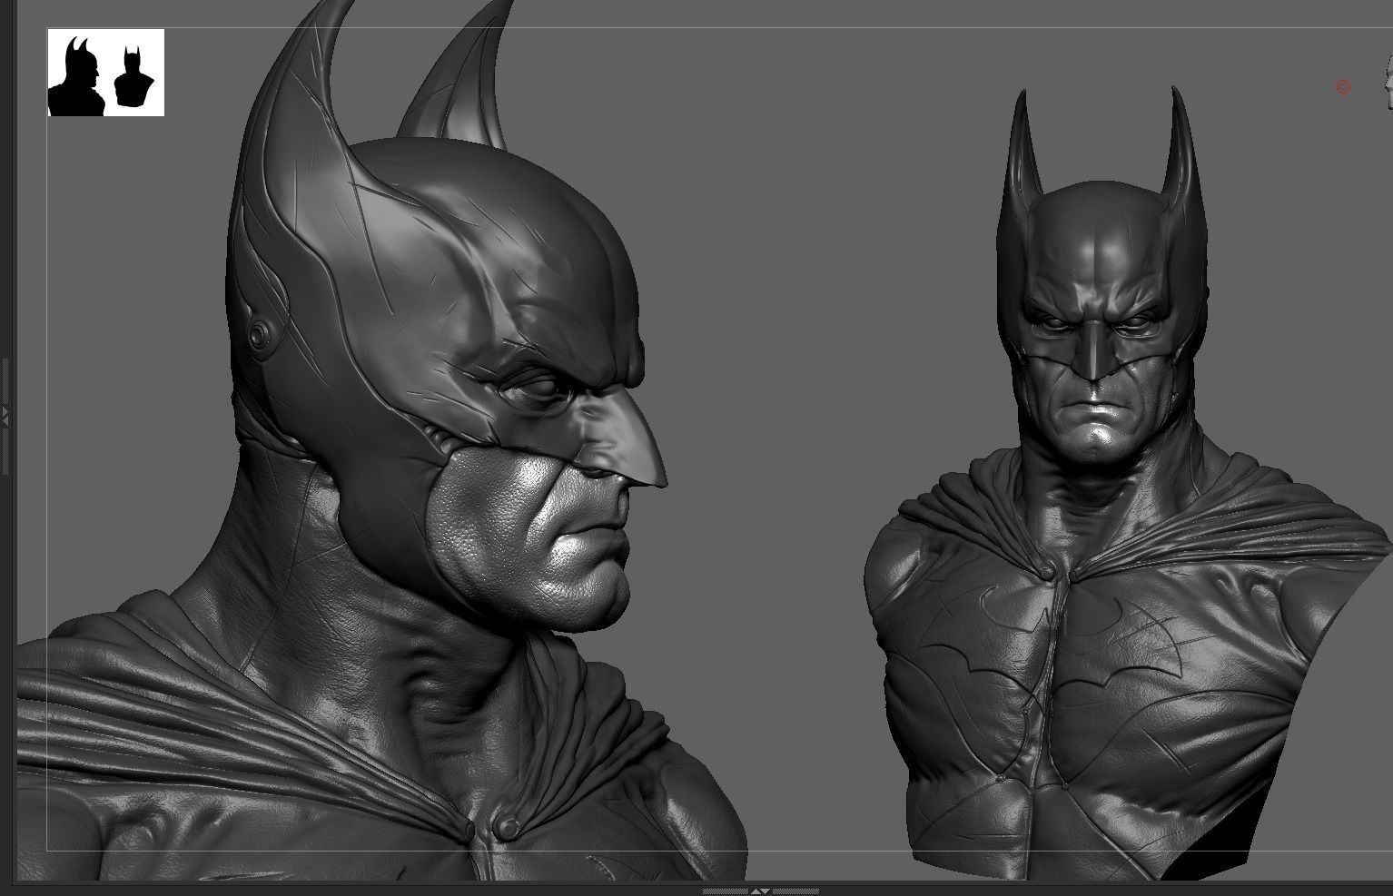Open the silhouette view thumbnail at top-left
Viewport: 1393px width, 896px height.
coord(106,73)
